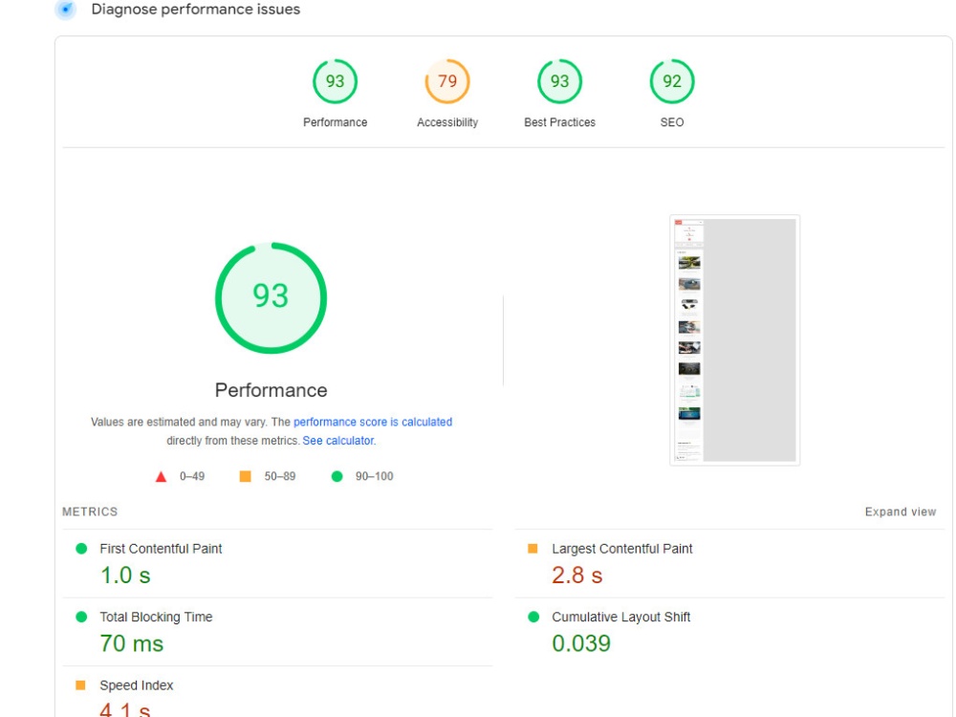Click the Performance score gauge 93 at top

[335, 81]
